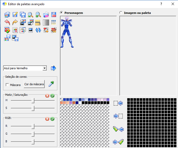
Task: Click the right arrow with colored pencils
Action: click(x=115, y=142)
